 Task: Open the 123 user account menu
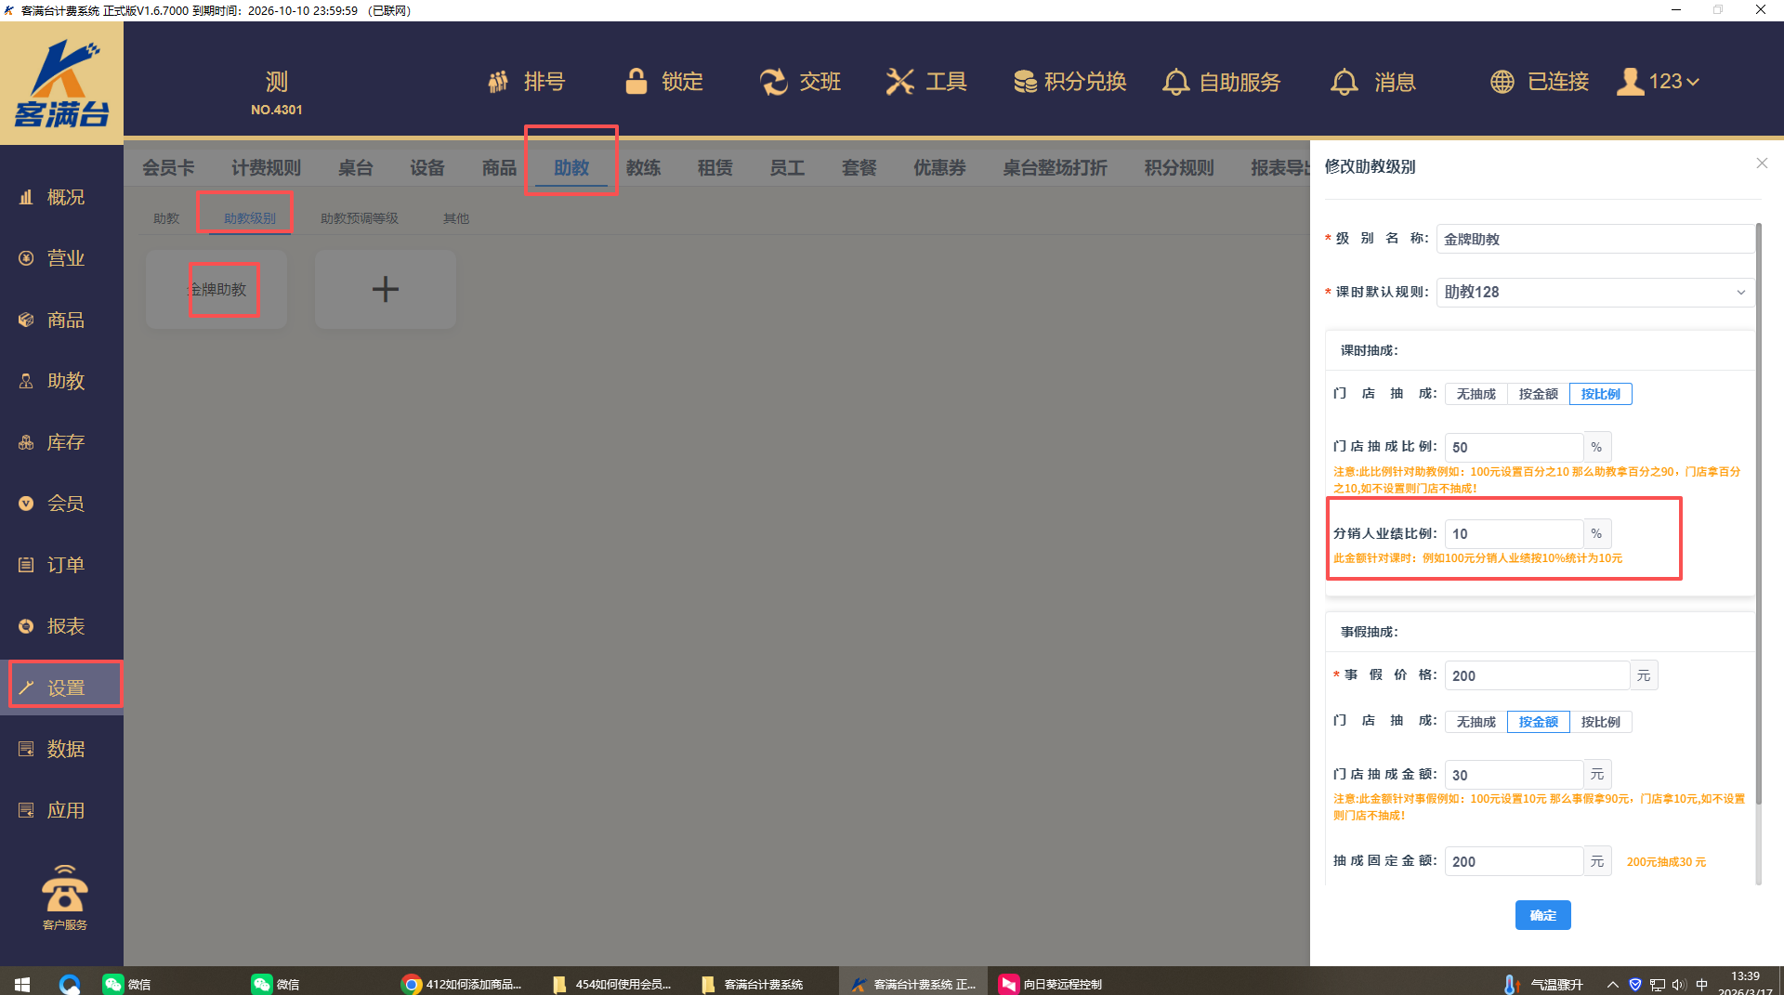(1659, 82)
